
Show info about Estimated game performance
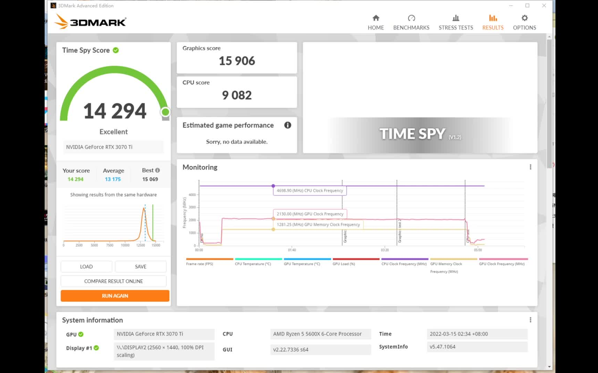[288, 125]
